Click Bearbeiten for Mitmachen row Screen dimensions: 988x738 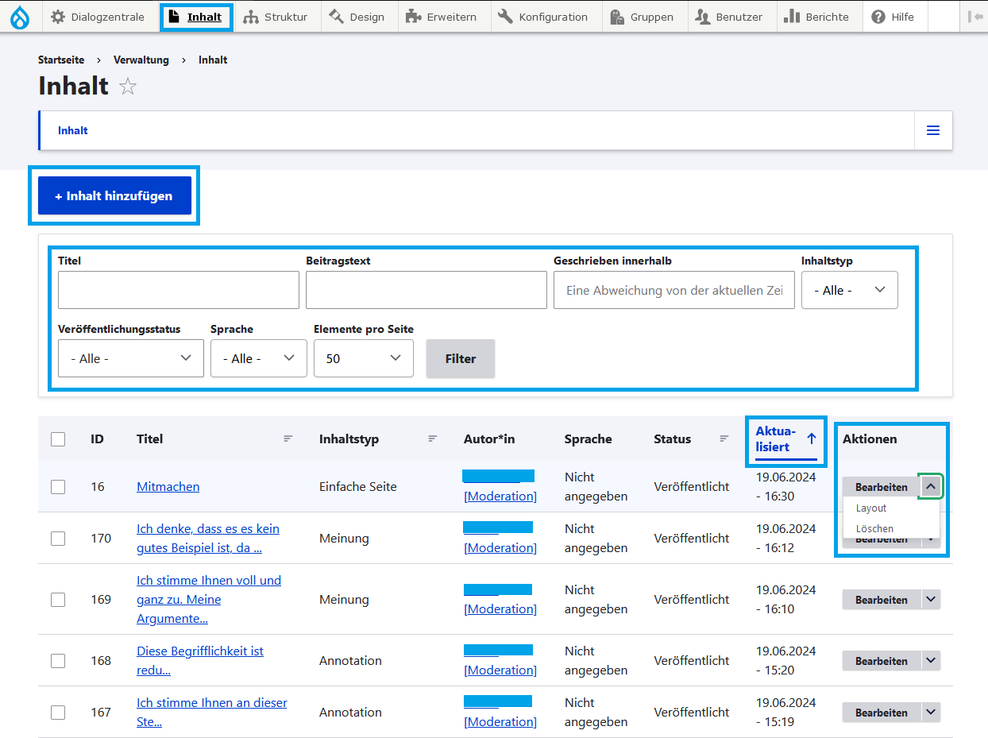(881, 487)
